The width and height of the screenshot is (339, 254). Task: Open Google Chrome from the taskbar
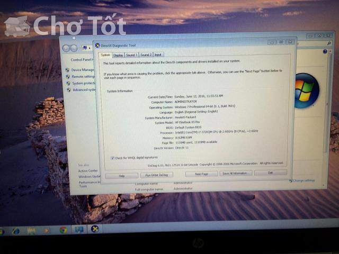pyautogui.click(x=63, y=230)
